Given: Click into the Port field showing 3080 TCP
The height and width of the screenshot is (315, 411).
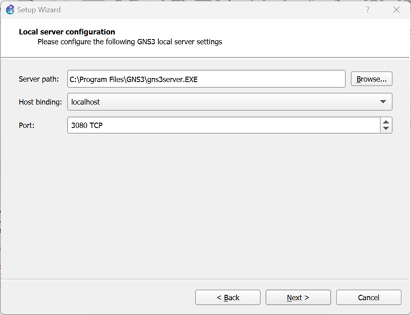Looking at the screenshot, I should click(224, 125).
